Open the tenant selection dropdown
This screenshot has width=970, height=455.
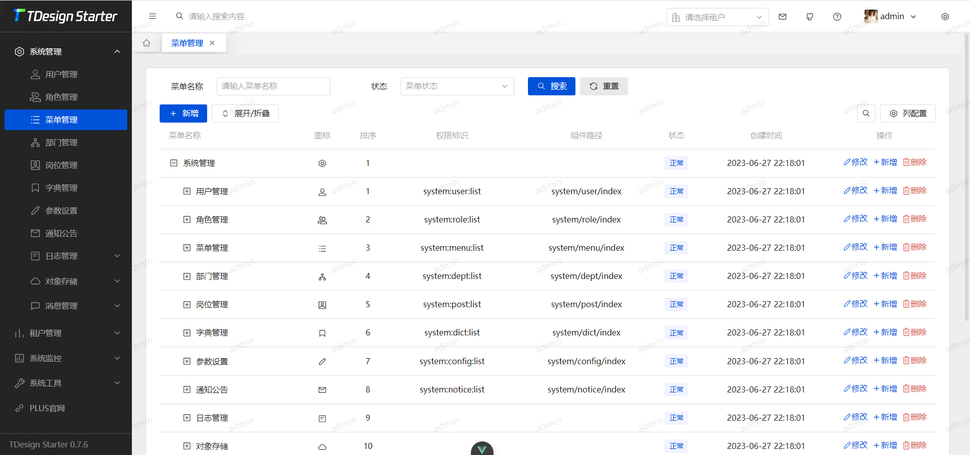717,17
